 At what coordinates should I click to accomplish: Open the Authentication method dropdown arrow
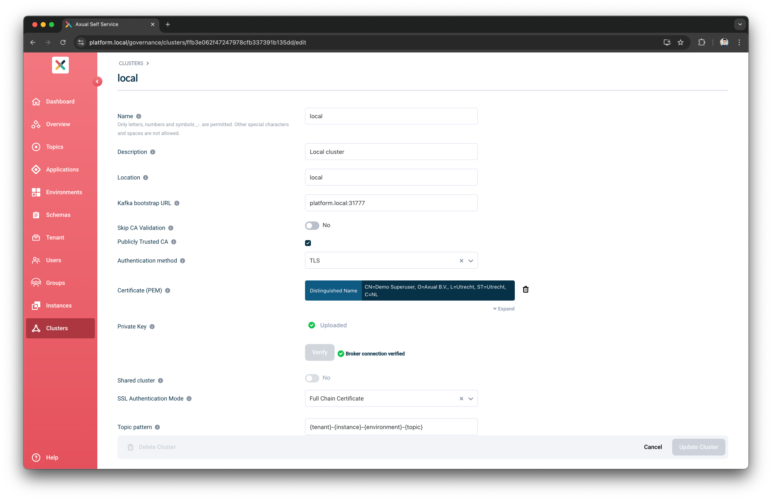[x=471, y=261]
